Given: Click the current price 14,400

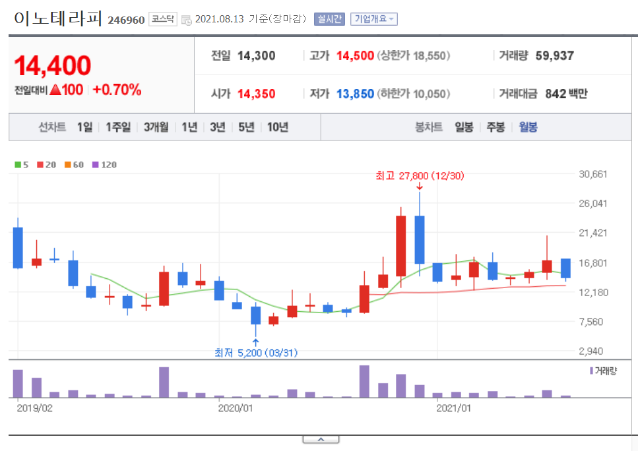Looking at the screenshot, I should (53, 65).
